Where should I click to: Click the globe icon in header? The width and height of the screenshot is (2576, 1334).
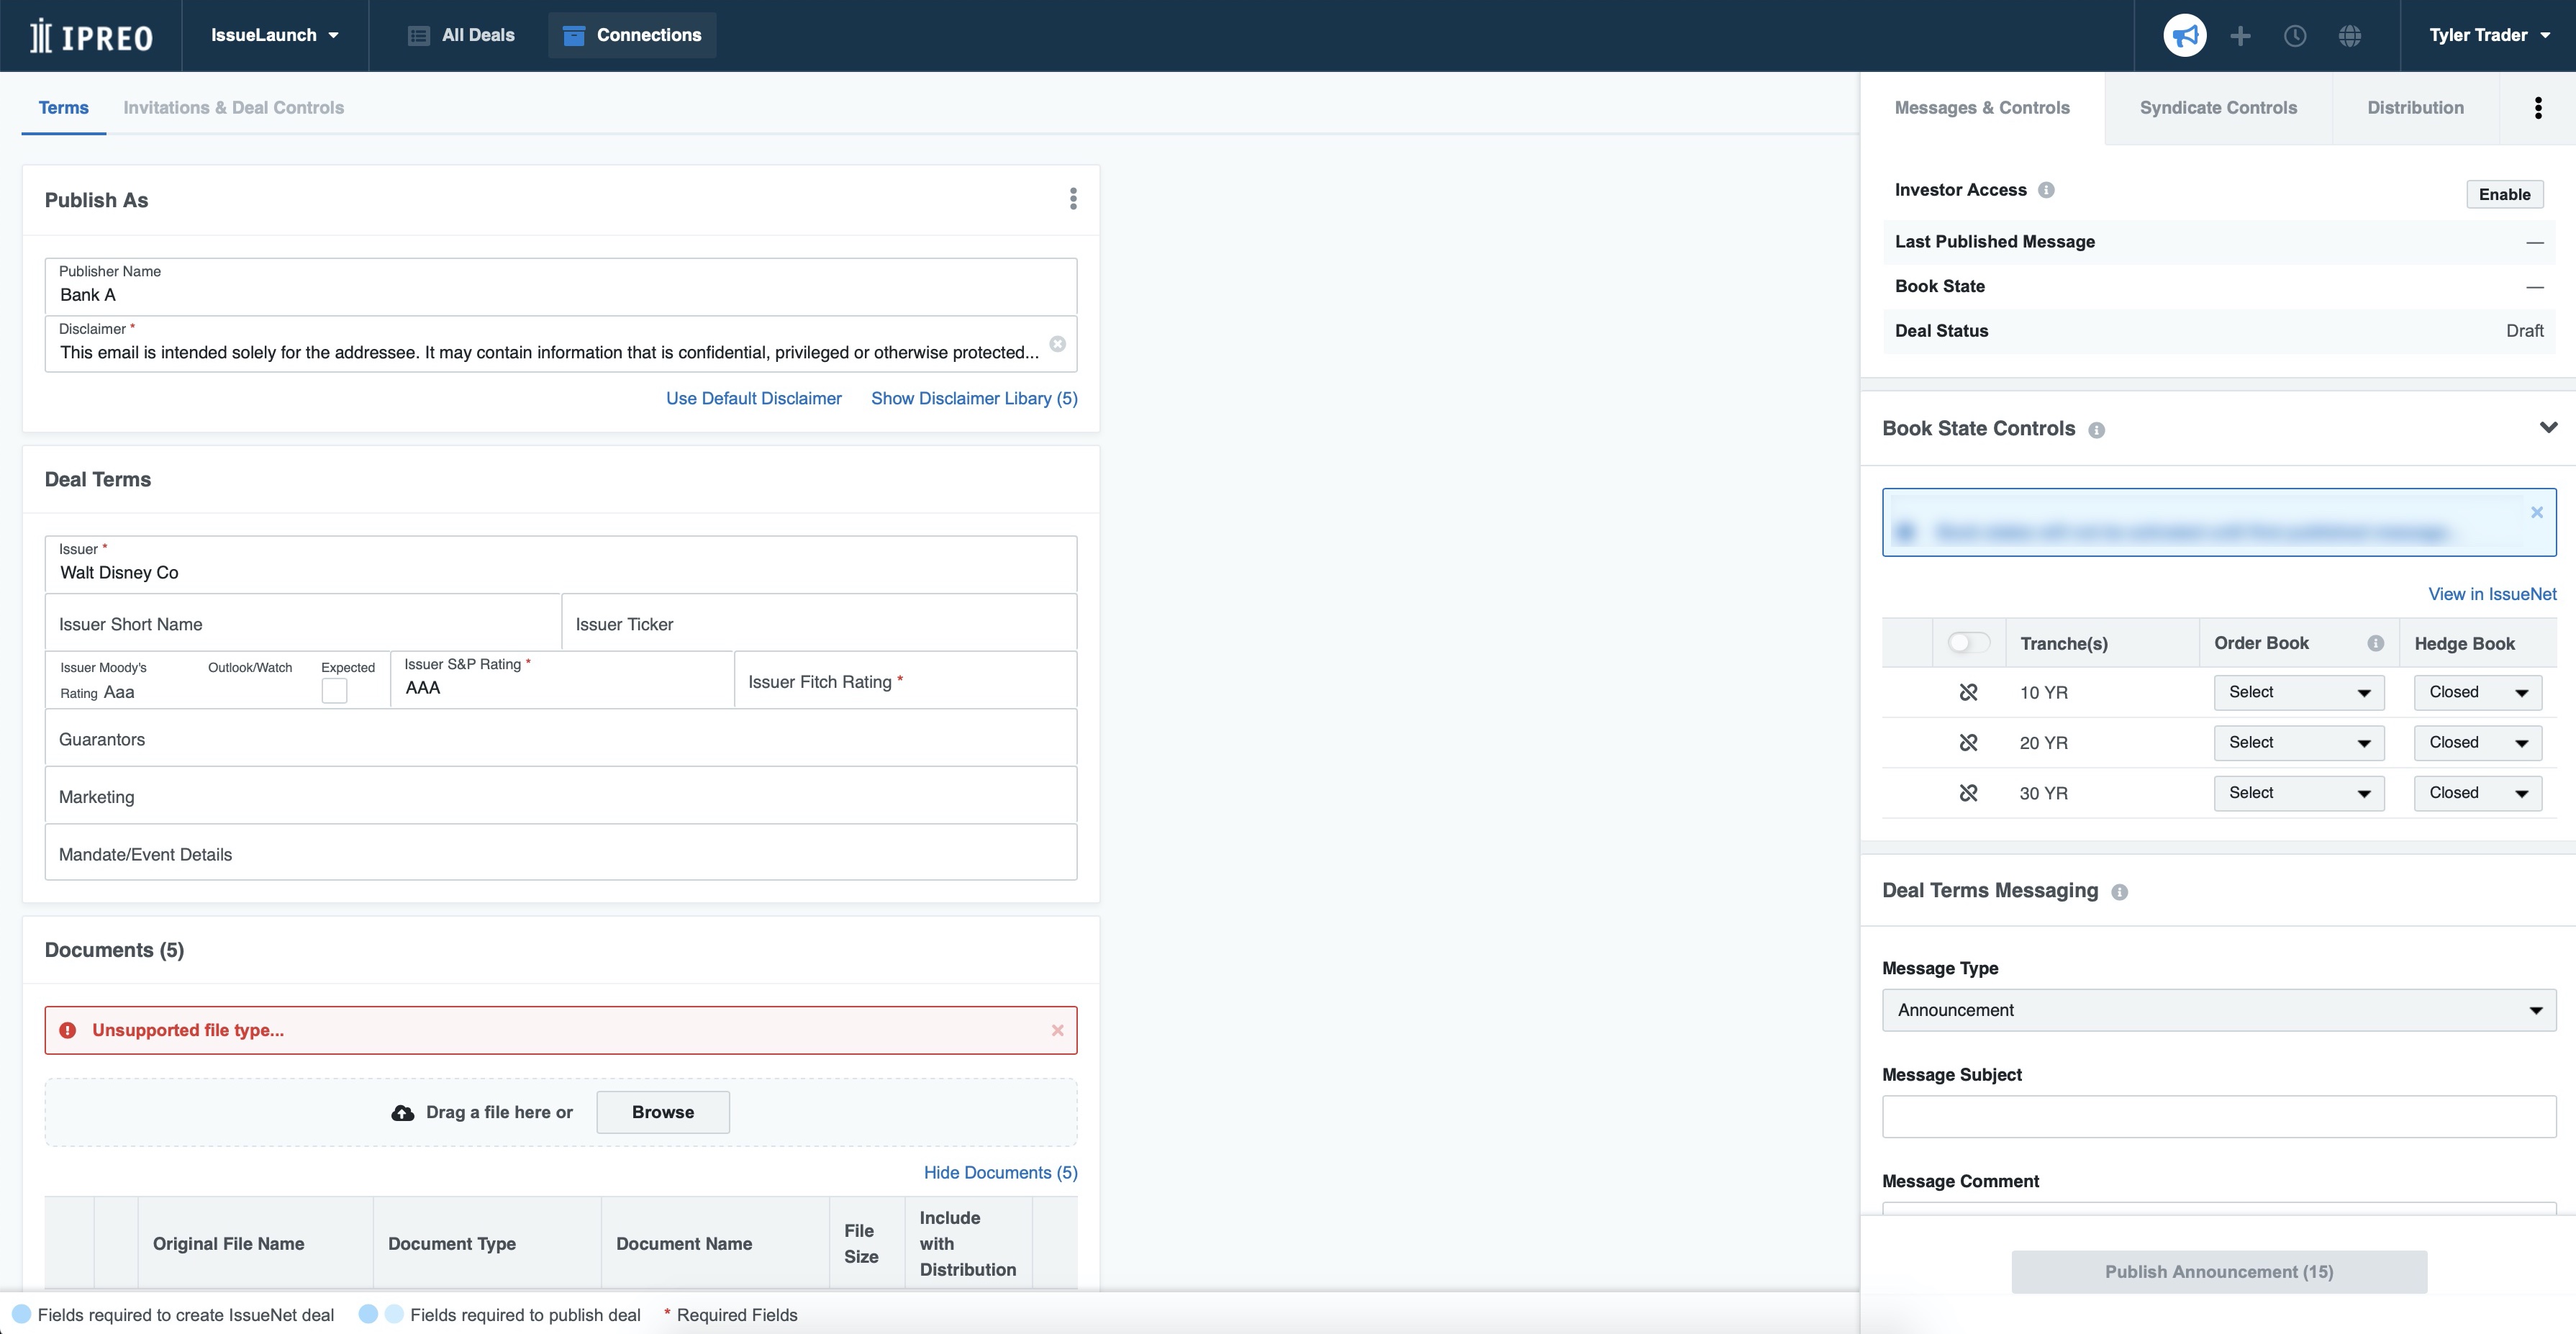[2350, 36]
